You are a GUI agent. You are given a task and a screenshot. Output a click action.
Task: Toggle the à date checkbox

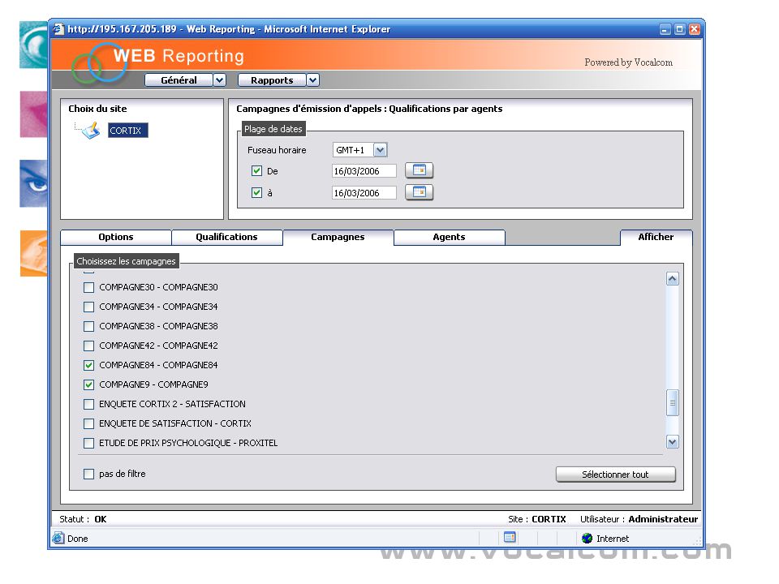point(256,193)
